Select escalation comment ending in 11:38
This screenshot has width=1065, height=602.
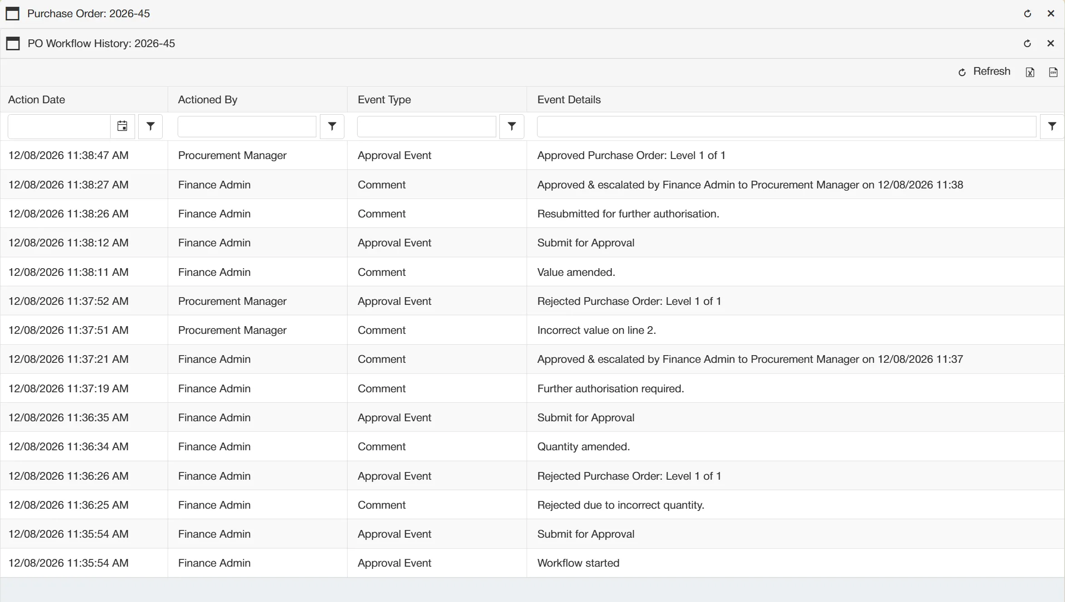795,185
